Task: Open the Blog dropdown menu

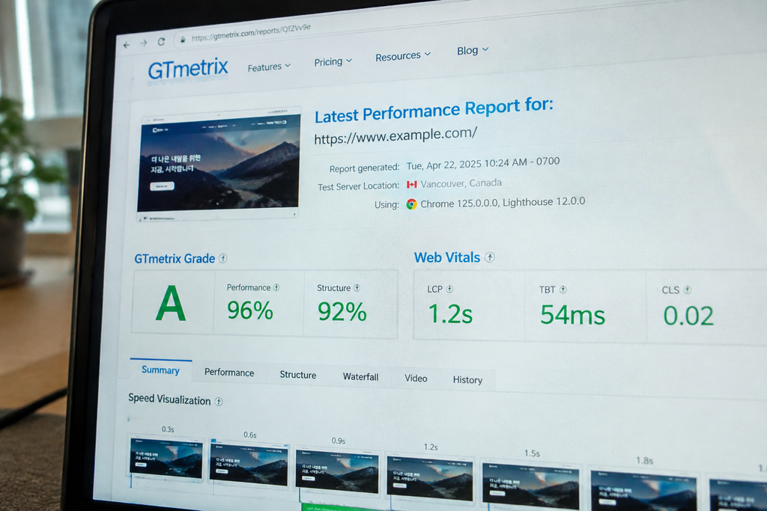Action: click(473, 50)
